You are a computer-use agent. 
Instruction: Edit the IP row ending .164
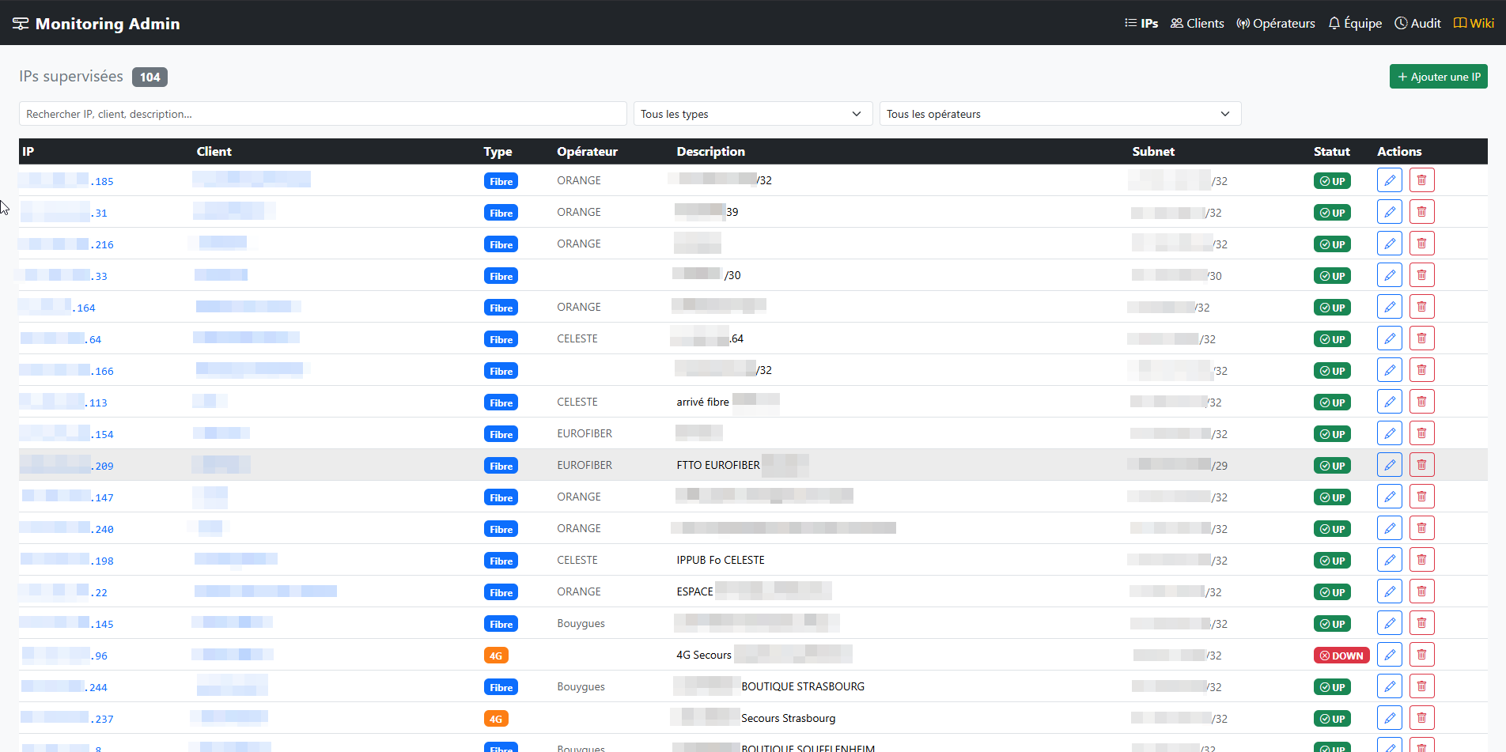click(1389, 307)
